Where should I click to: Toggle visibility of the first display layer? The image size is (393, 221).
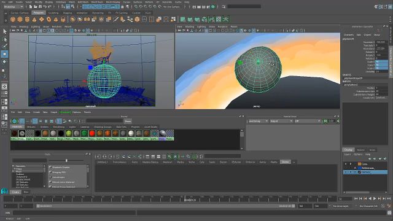click(x=346, y=164)
